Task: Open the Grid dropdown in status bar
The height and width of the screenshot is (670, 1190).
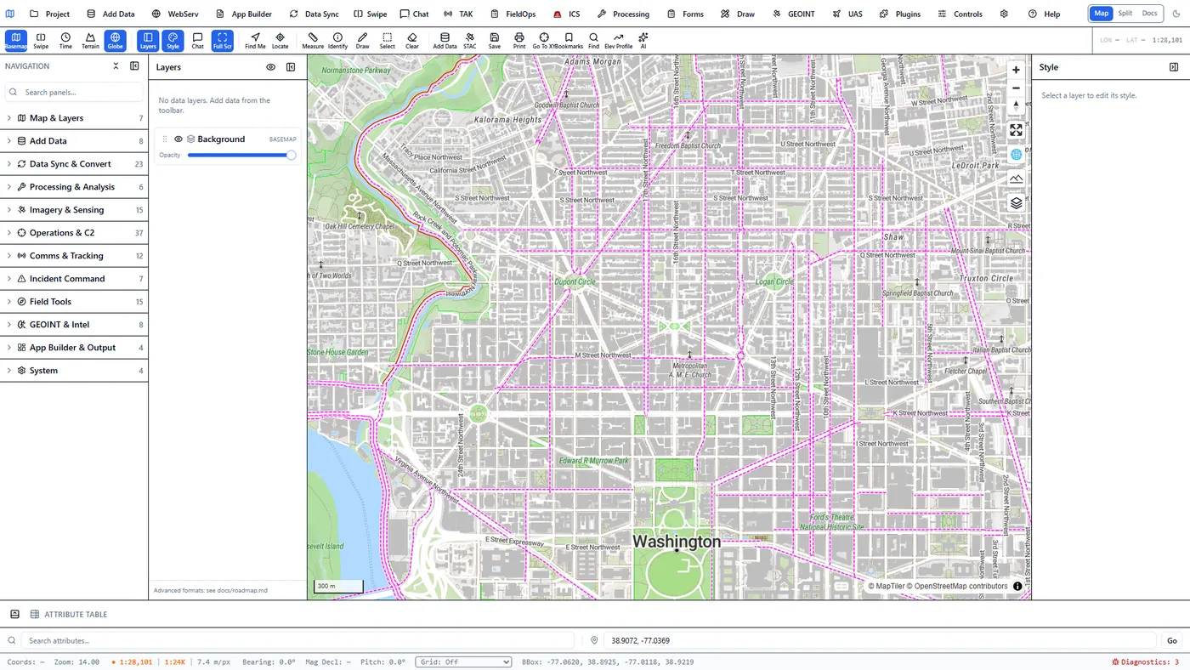Action: (x=463, y=661)
